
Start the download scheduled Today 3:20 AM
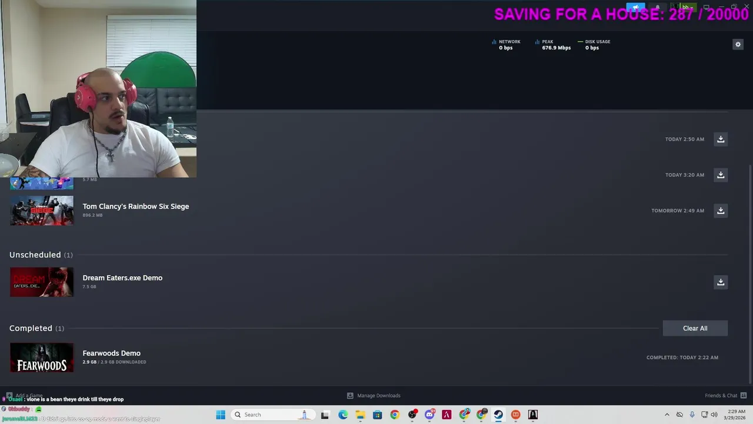click(x=721, y=175)
